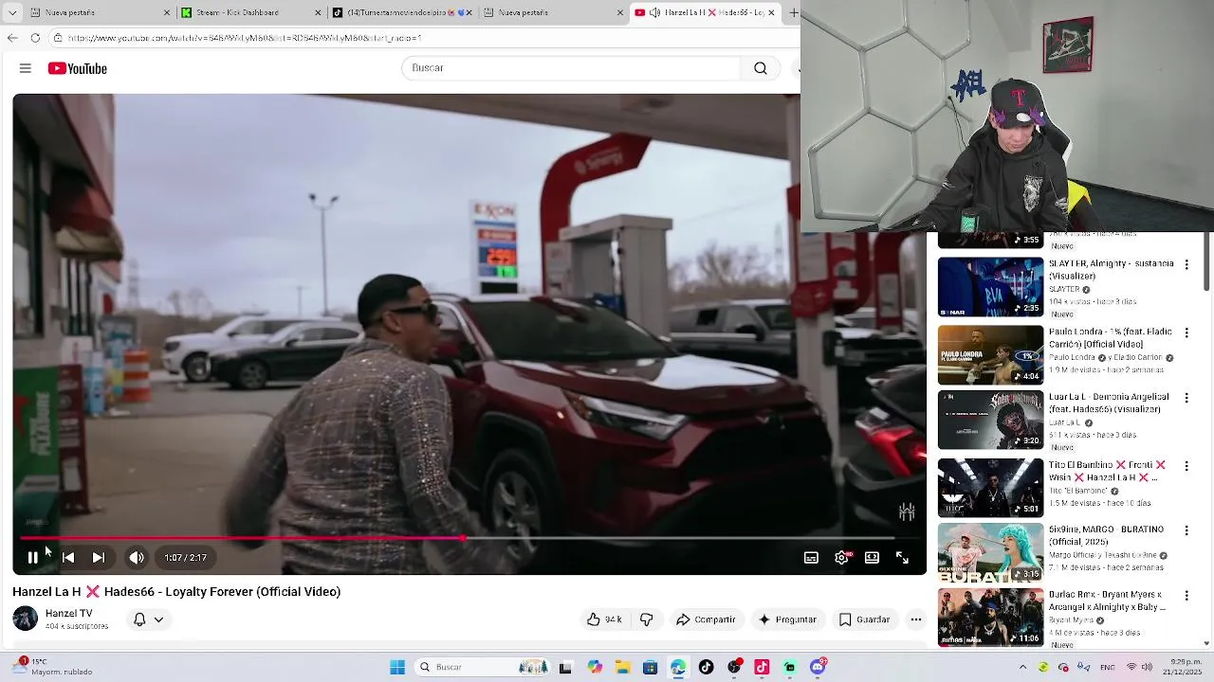Open the purple Discord taskbar icon

tap(818, 667)
